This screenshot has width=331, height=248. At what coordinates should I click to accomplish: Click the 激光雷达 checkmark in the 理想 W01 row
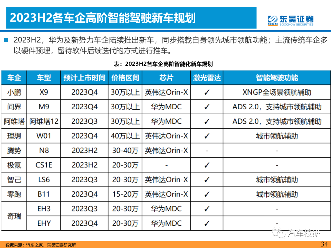tap(207, 136)
